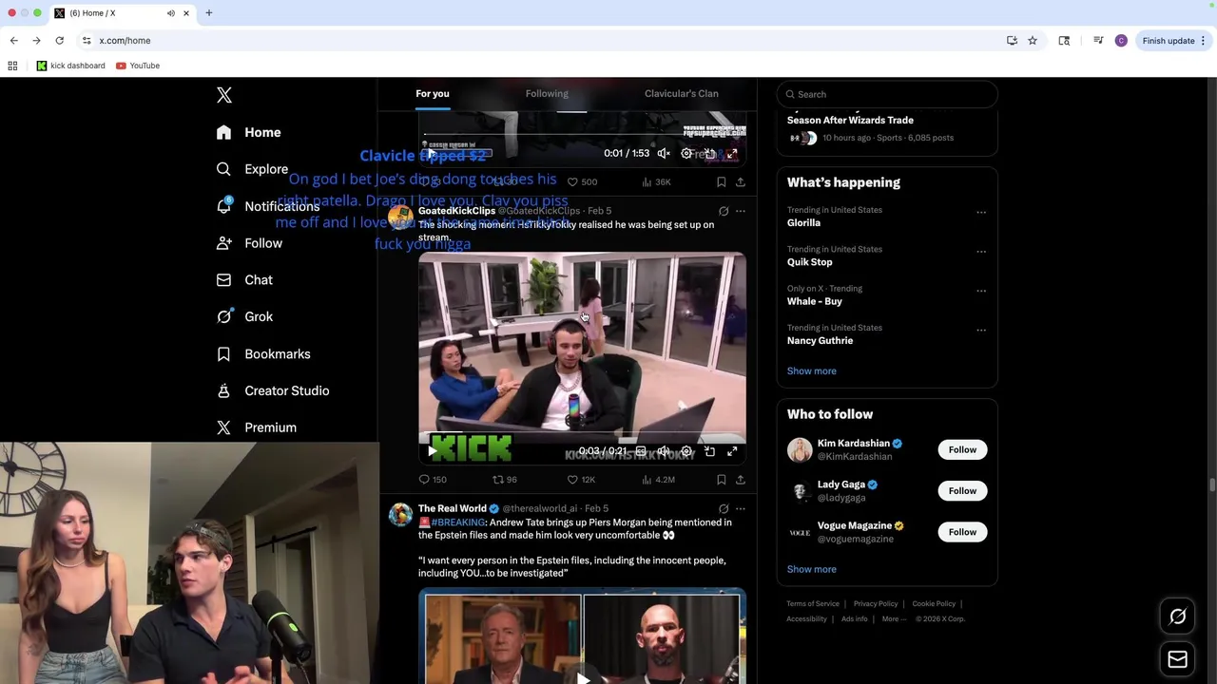Open Grok explain icon on The Real World post
The image size is (1217, 684).
click(724, 509)
